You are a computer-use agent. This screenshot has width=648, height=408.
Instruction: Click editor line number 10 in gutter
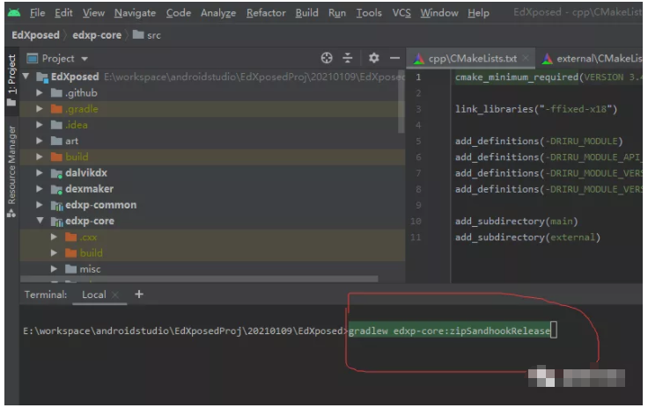tap(416, 221)
